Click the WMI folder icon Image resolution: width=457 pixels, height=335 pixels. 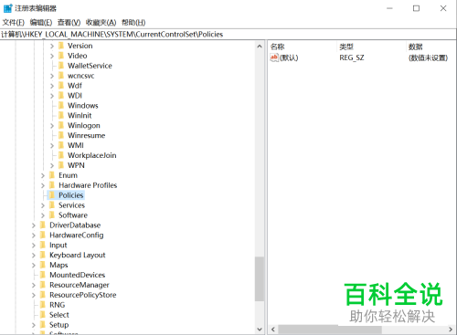(61, 145)
